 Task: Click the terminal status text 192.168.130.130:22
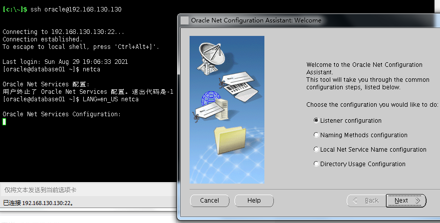[38, 203]
